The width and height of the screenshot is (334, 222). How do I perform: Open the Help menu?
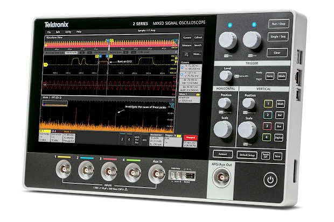click(79, 32)
